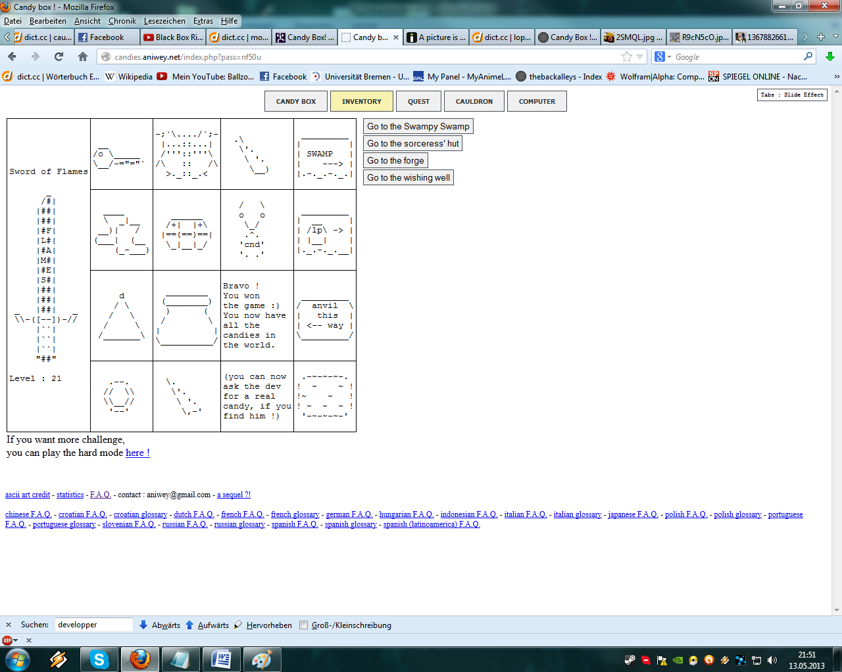Open the Lesezeichen menu
The height and width of the screenshot is (672, 842).
[164, 21]
